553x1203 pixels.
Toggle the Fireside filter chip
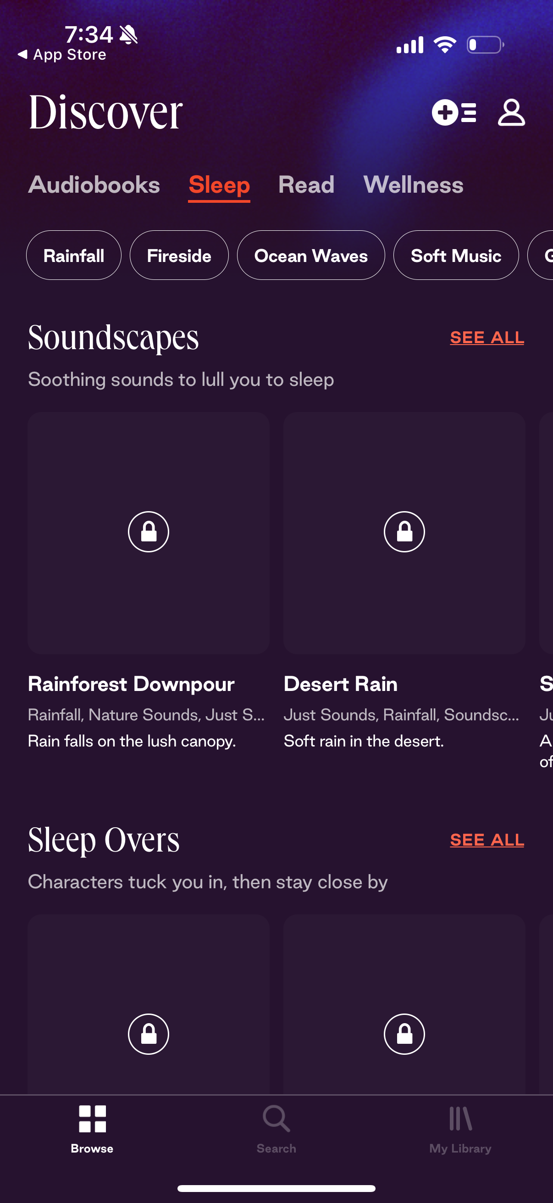point(179,256)
